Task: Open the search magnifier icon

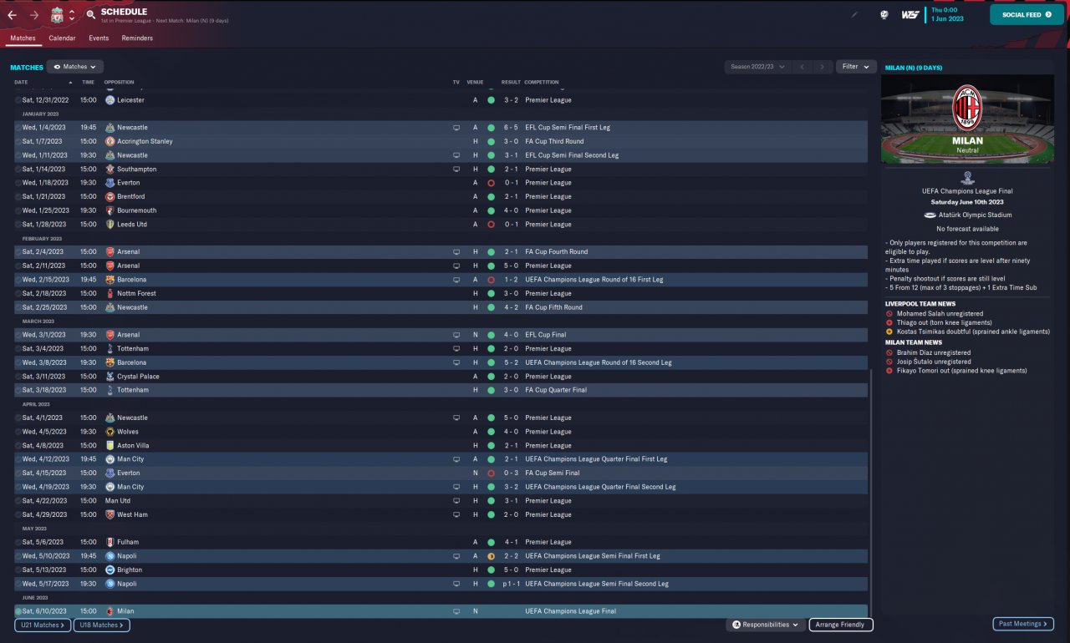Action: (x=90, y=15)
